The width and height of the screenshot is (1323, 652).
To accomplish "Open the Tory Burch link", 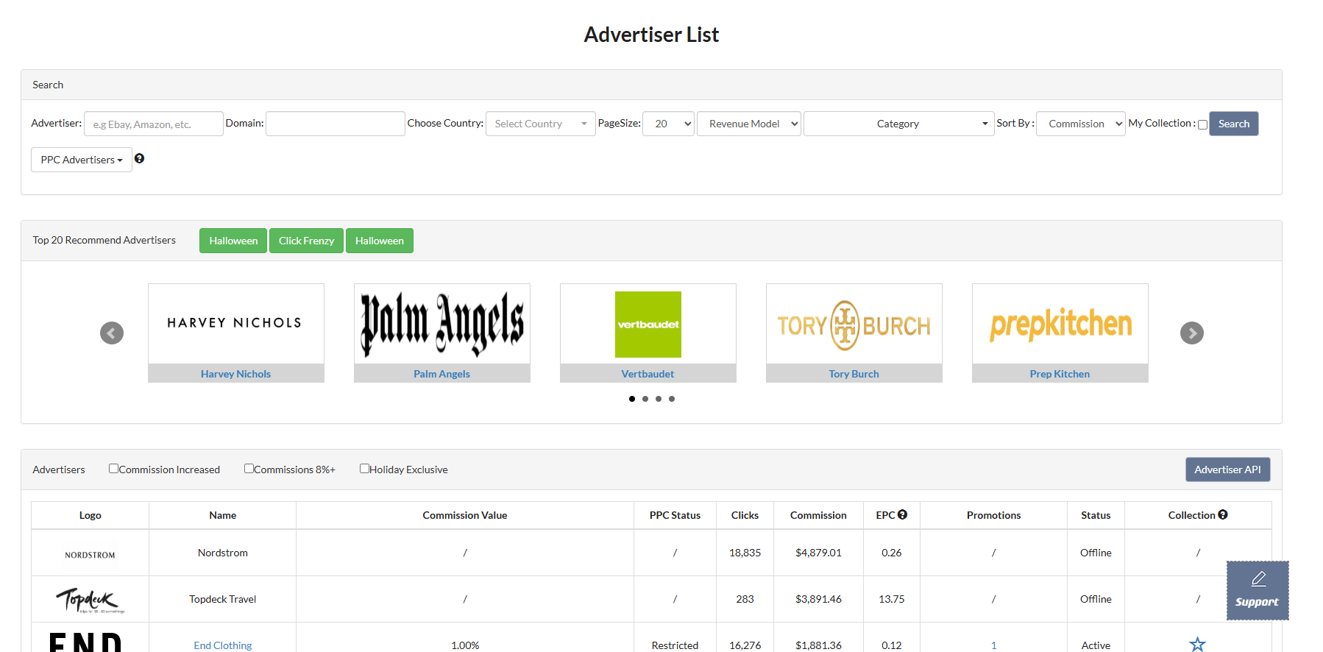I will pos(854,374).
